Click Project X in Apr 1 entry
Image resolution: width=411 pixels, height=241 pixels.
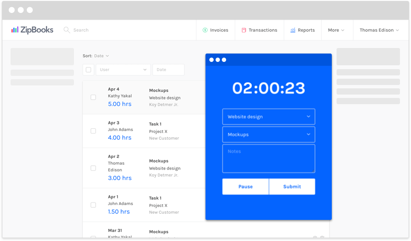click(158, 205)
